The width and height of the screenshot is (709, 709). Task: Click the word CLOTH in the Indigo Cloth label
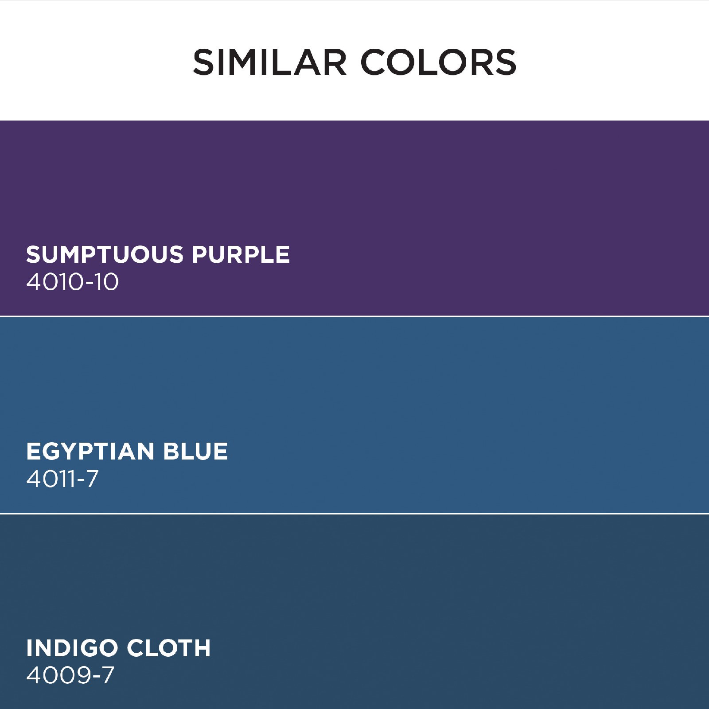[168, 648]
